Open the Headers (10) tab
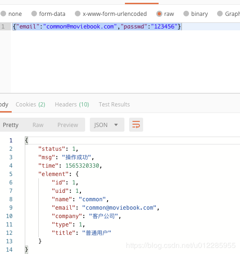240x254 pixels. (72, 105)
